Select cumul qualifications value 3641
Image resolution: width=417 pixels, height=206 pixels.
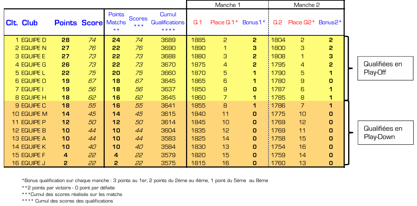click(168, 106)
